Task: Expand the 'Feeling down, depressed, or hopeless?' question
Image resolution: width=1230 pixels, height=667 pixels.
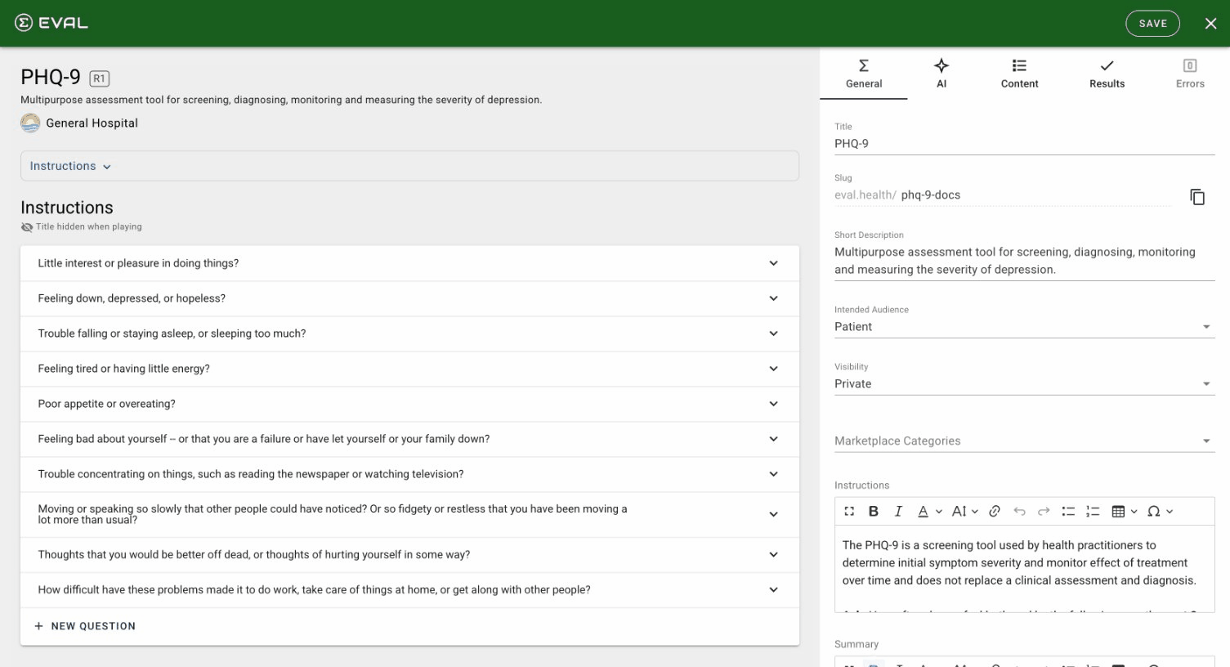Action: point(772,298)
